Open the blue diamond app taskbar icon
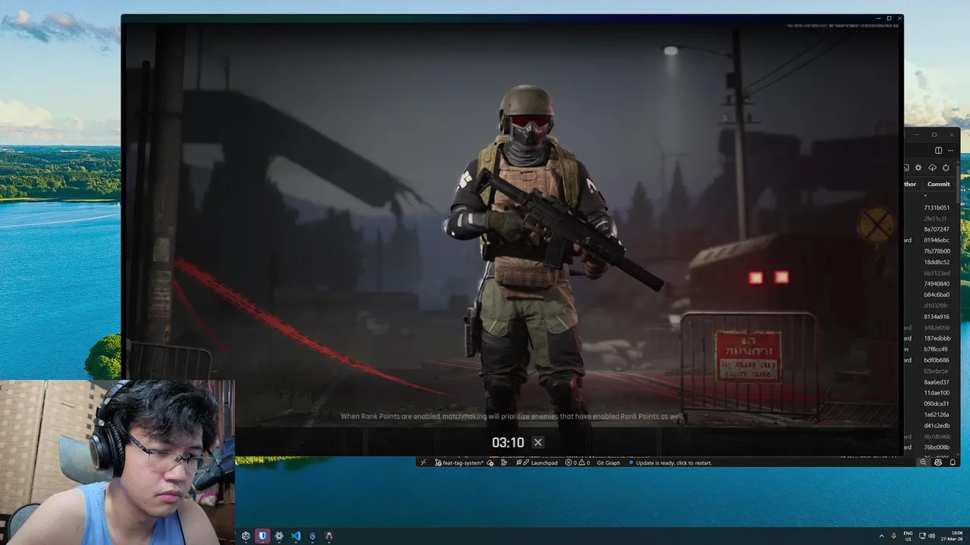The height and width of the screenshot is (545, 970). (x=312, y=536)
